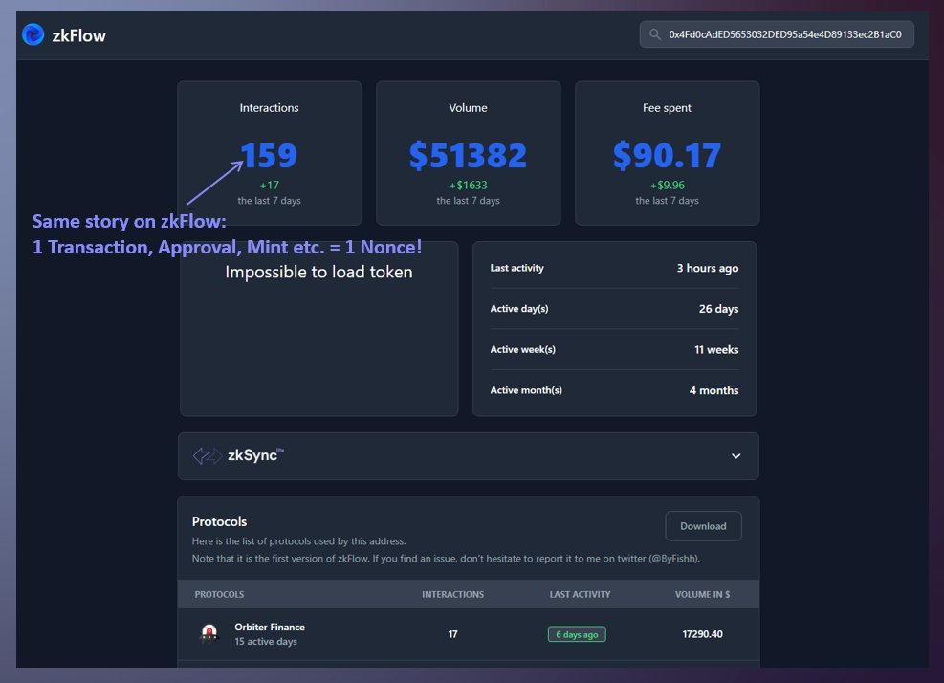Click the 'Impossible to load token' message
Viewport: 944px width, 683px height.
point(318,273)
